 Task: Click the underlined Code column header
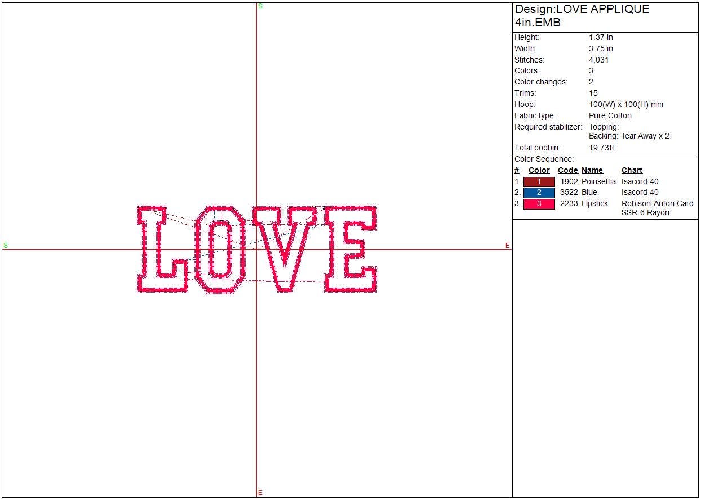[567, 170]
